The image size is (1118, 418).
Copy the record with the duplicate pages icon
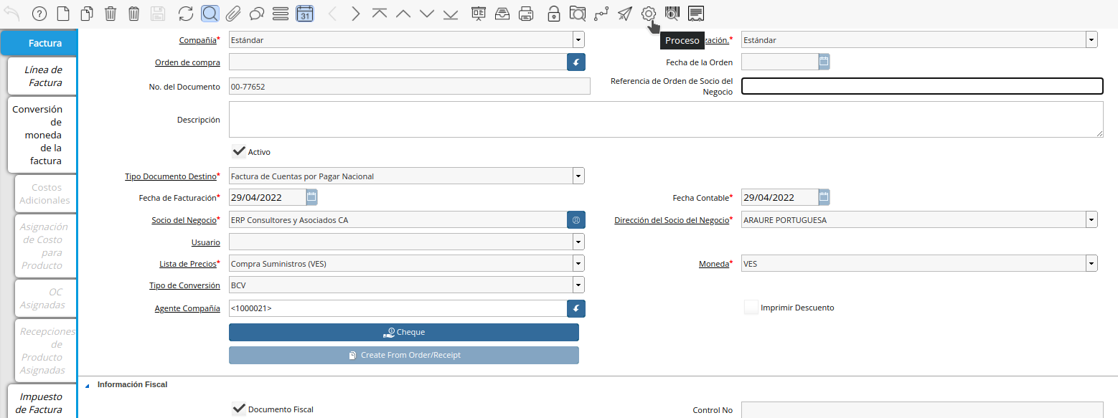tap(87, 14)
